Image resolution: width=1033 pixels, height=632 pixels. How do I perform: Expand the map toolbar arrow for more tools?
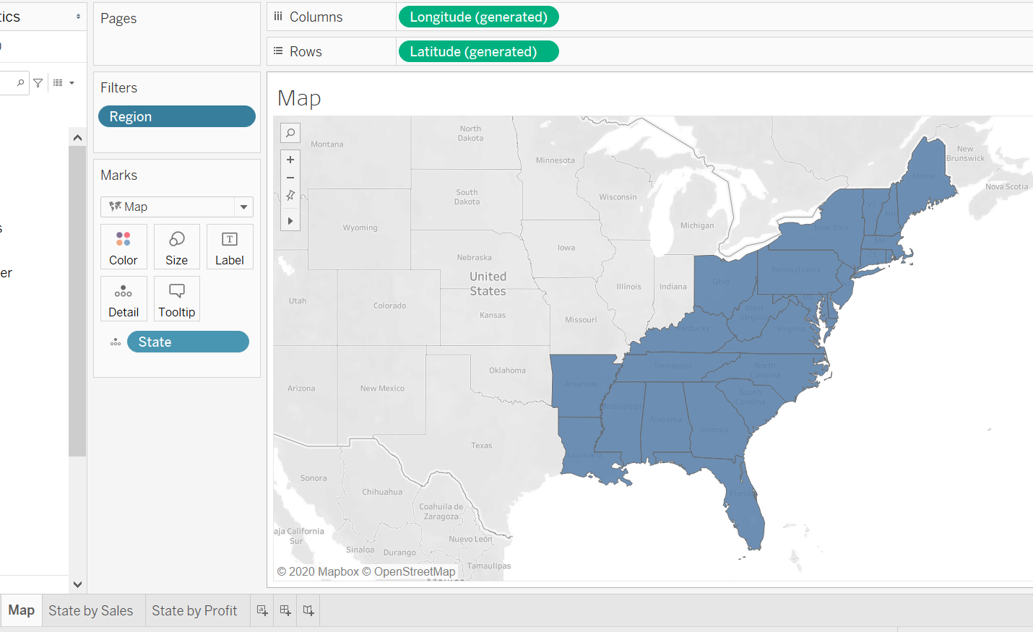[x=290, y=220]
